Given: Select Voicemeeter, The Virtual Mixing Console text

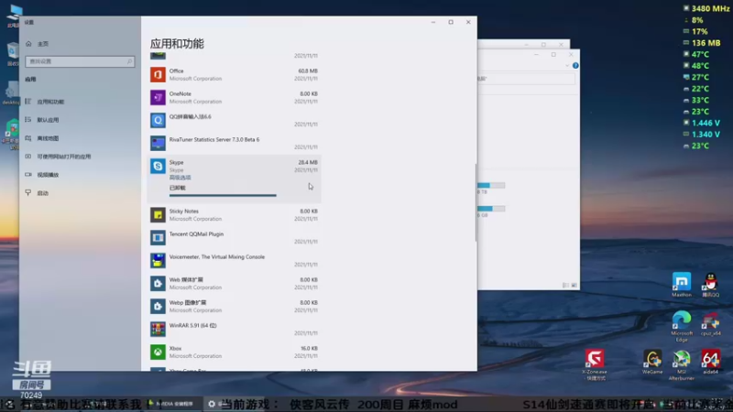Looking at the screenshot, I should pyautogui.click(x=217, y=257).
